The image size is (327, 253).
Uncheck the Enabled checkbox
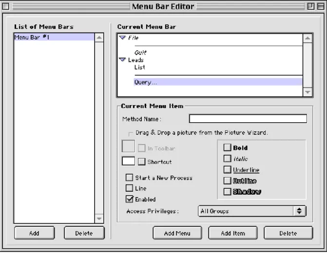(129, 199)
